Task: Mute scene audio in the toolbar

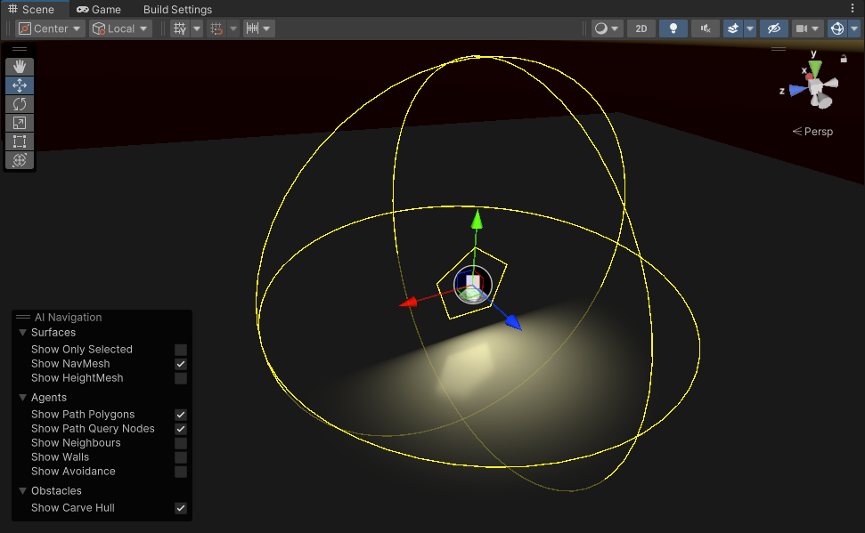Action: 706,28
